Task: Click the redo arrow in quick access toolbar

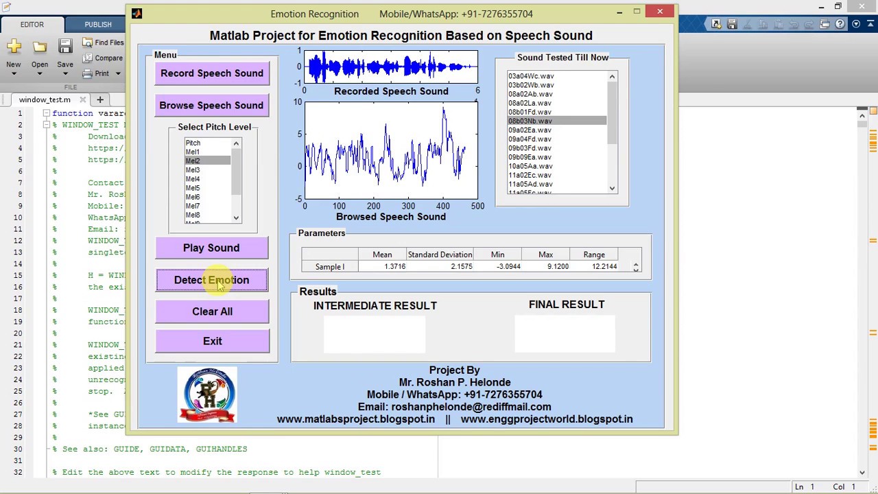Action: click(809, 24)
